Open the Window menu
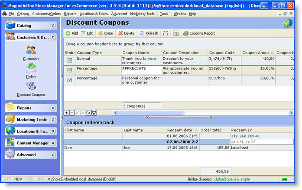Image resolution: width=302 pixels, height=190 pixels. tap(180, 14)
